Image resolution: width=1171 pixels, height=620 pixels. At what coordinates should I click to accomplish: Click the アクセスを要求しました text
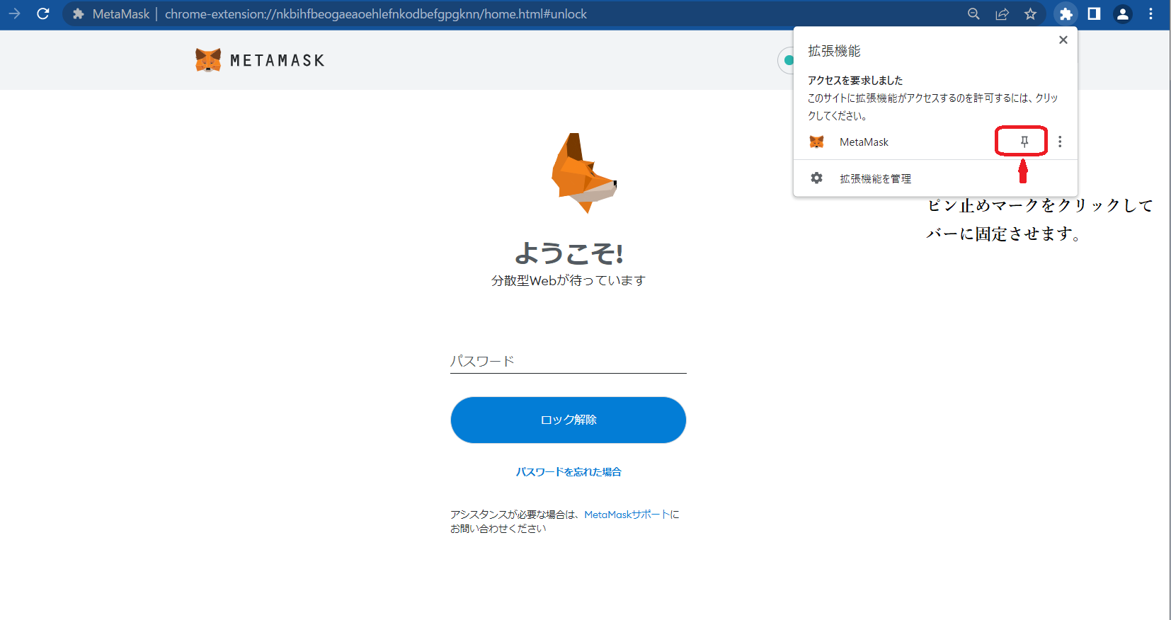click(x=855, y=81)
